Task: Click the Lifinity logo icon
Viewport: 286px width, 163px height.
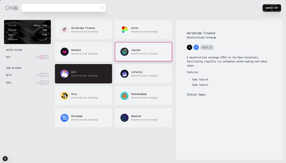Action: click(x=124, y=74)
